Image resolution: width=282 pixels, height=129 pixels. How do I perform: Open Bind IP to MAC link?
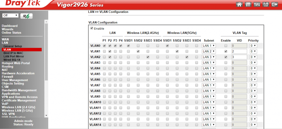[x=13, y=53]
